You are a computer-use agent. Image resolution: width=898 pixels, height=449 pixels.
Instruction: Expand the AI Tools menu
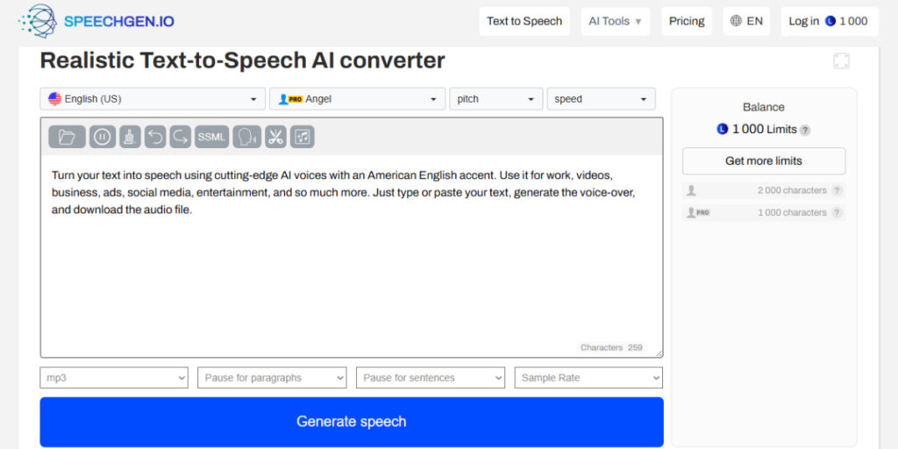click(x=616, y=21)
